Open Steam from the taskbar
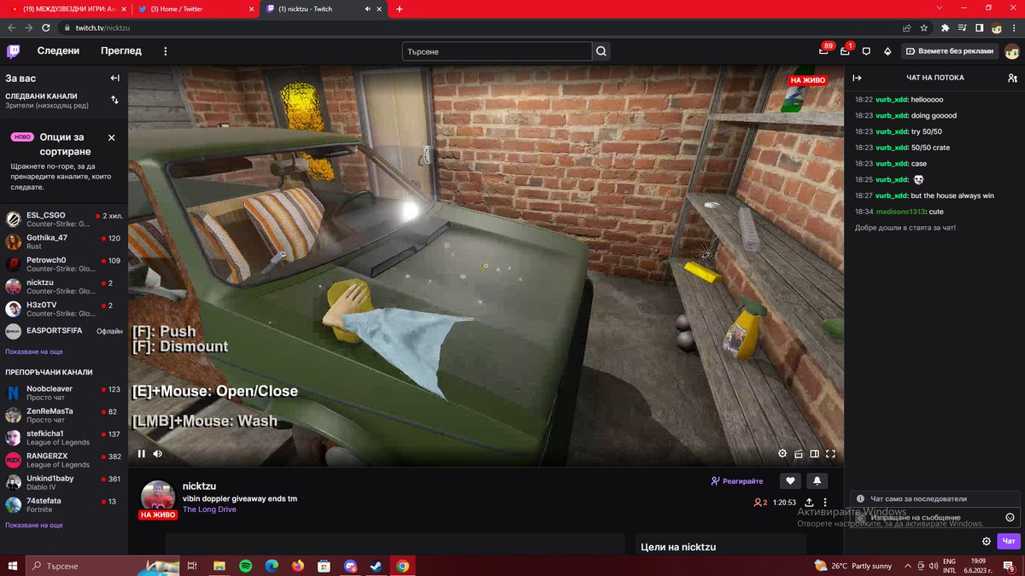Image resolution: width=1025 pixels, height=576 pixels. tap(376, 566)
